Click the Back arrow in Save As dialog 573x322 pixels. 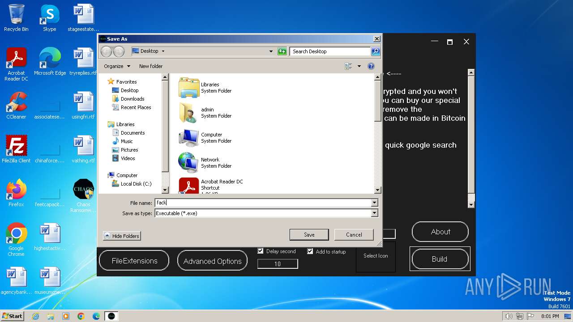point(106,51)
